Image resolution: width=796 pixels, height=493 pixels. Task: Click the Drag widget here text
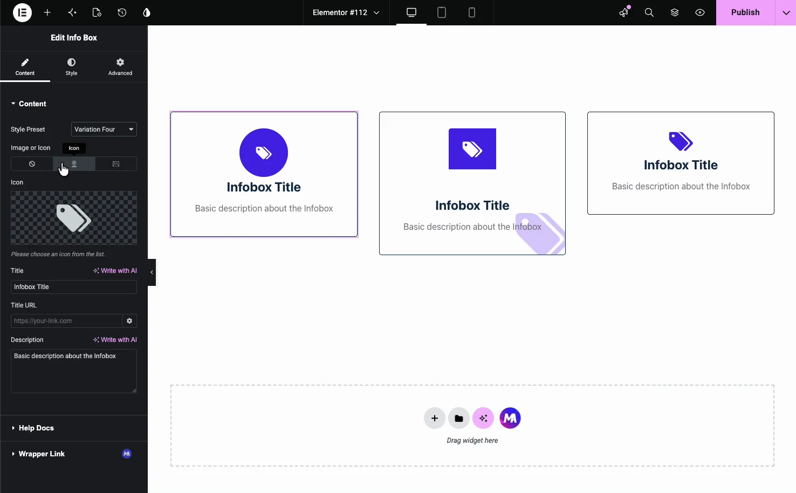click(x=472, y=441)
